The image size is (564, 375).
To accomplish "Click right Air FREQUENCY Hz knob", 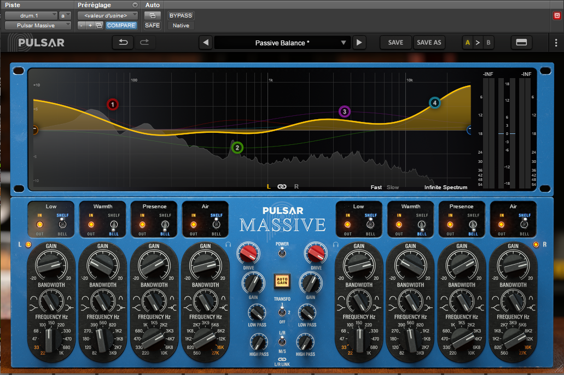I will coord(513,338).
